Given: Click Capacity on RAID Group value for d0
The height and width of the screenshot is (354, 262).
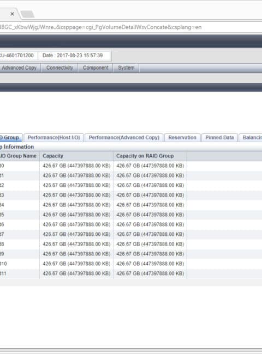Looking at the screenshot, I should tap(150, 166).
